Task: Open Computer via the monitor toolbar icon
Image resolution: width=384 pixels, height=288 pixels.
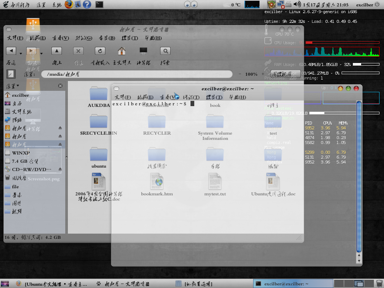Action: tap(143, 51)
